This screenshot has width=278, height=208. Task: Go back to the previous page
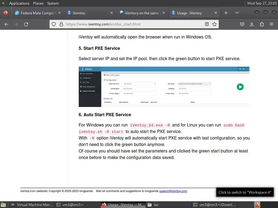tap(7, 24)
